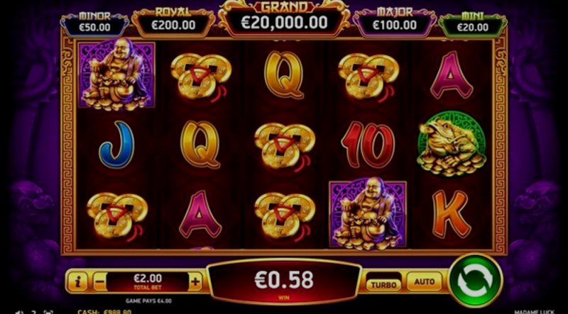Click the bottom-row laughing Buddha symbol
568x314 pixels.
click(x=368, y=213)
